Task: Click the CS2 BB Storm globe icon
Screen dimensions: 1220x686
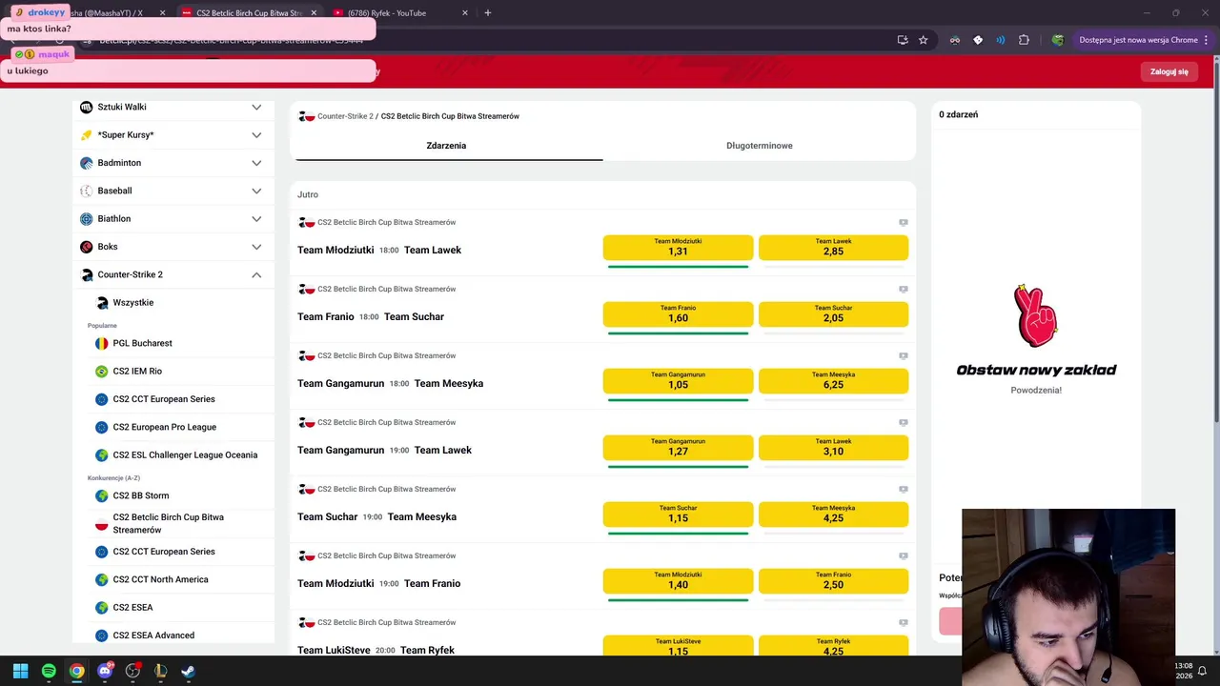Action: coord(102,495)
